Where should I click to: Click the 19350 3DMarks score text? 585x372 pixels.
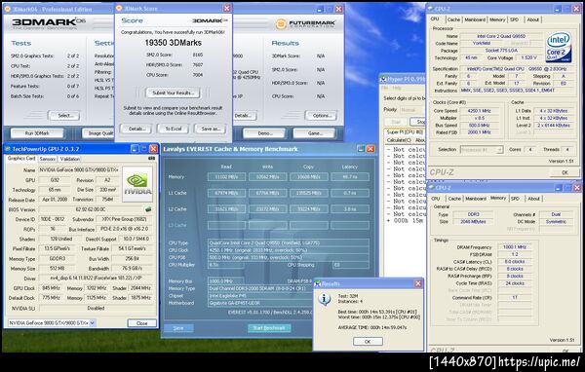(174, 43)
